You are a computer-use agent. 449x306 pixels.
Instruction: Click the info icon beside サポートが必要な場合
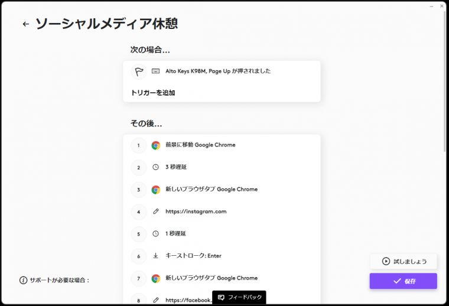click(x=24, y=280)
